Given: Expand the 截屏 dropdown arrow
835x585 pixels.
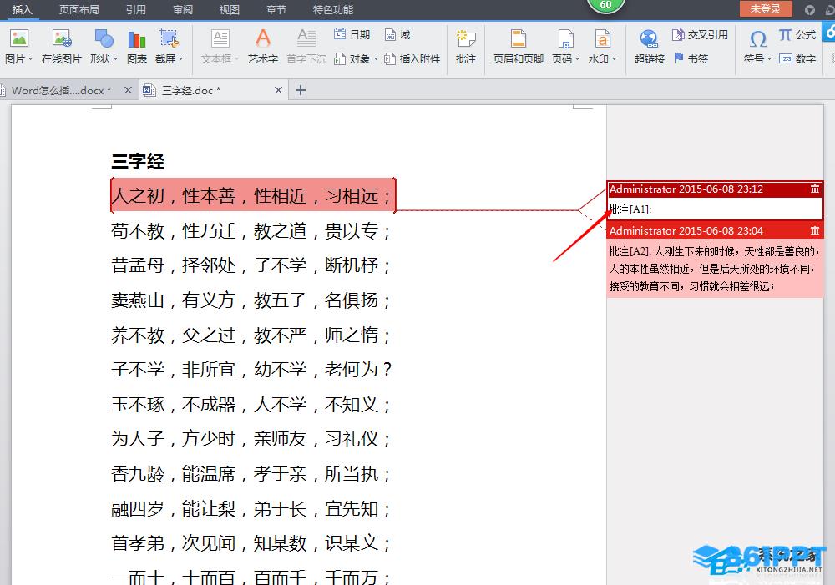Looking at the screenshot, I should click(x=181, y=59).
